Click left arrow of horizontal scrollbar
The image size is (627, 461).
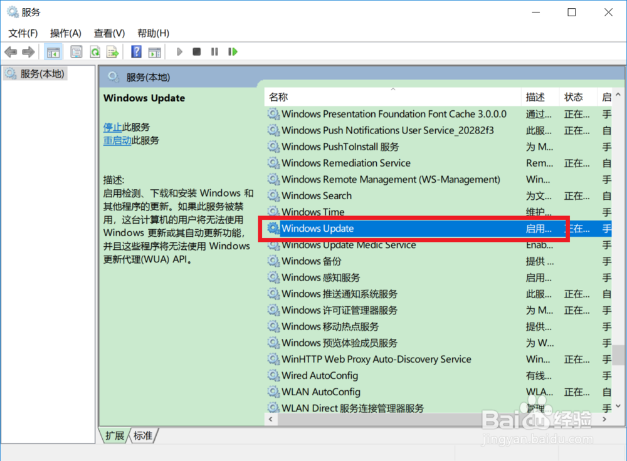coord(271,419)
